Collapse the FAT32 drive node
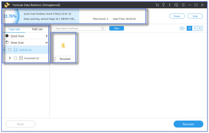The image size is (209, 133). 5,50
